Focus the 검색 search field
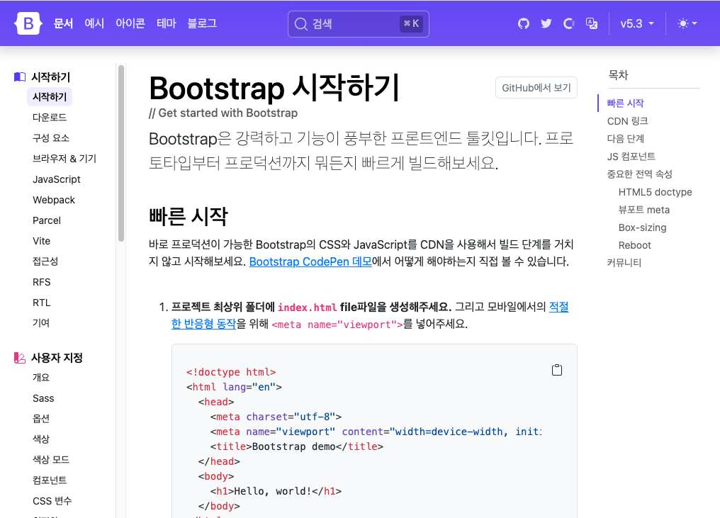This screenshot has width=720, height=518. pyautogui.click(x=358, y=24)
